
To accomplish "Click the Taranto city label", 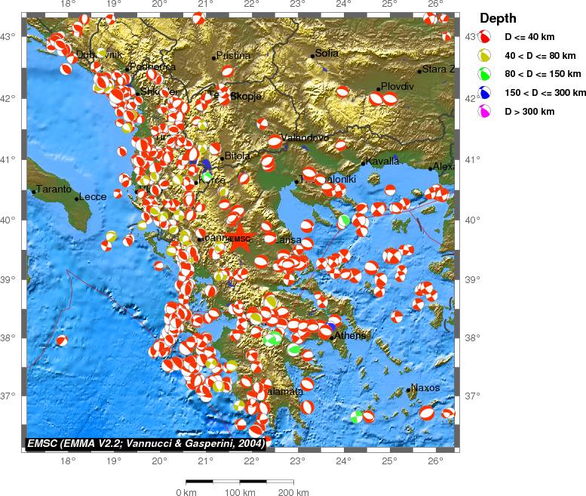I will coord(53,189).
